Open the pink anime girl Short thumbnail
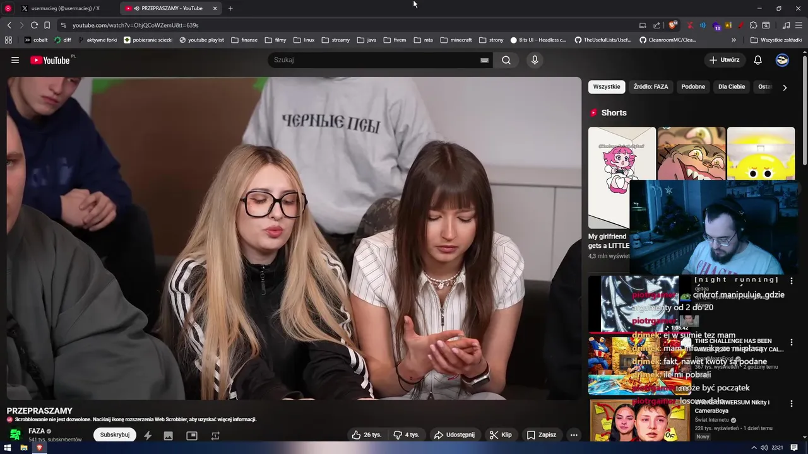Viewport: 808px width, 454px height. point(622,178)
